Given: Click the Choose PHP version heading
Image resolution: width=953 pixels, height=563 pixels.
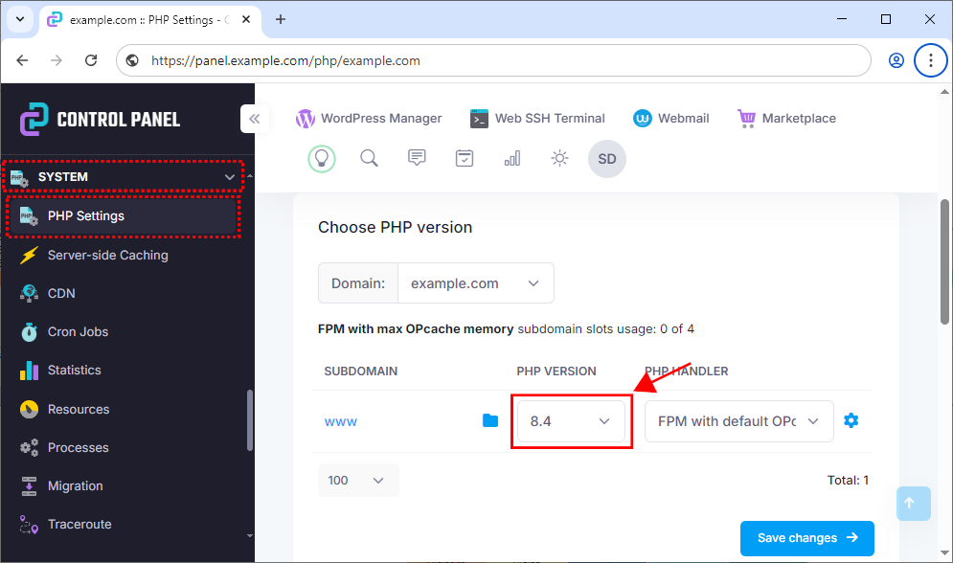Looking at the screenshot, I should click(x=395, y=227).
